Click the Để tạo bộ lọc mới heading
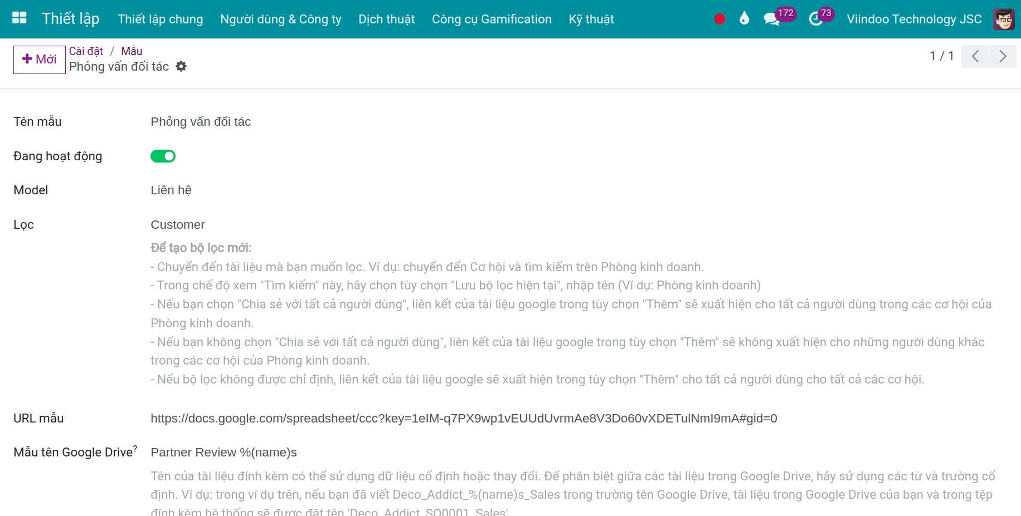The height and width of the screenshot is (516, 1021). coord(201,248)
